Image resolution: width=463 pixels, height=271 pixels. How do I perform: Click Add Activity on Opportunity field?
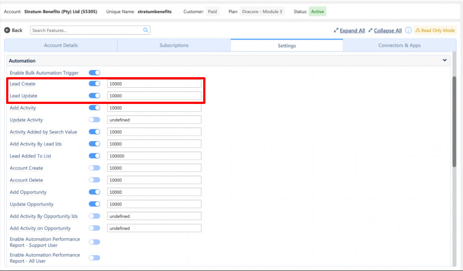(154, 228)
